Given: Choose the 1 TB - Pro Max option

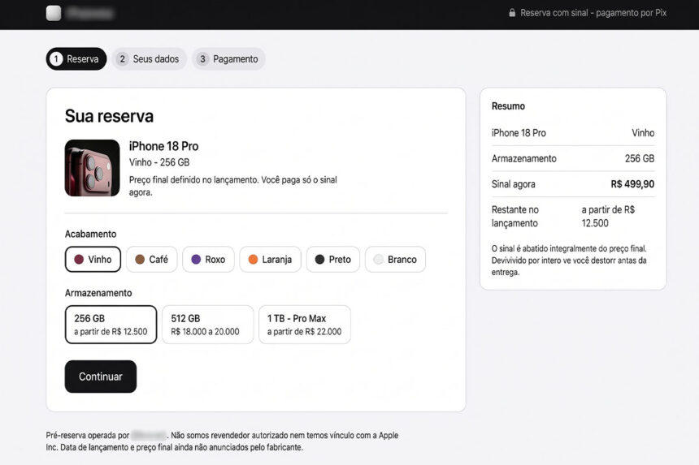Looking at the screenshot, I should tap(305, 325).
